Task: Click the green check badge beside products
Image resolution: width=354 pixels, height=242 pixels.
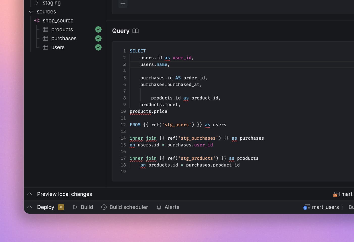Action: pyautogui.click(x=98, y=29)
